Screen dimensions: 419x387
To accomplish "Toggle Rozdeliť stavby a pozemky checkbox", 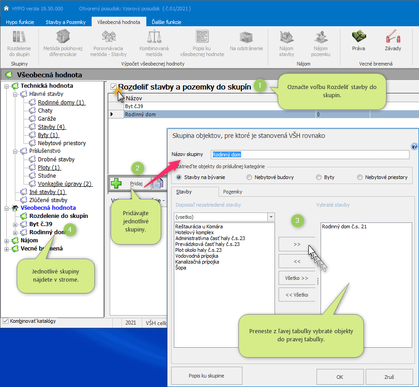I will click(114, 87).
